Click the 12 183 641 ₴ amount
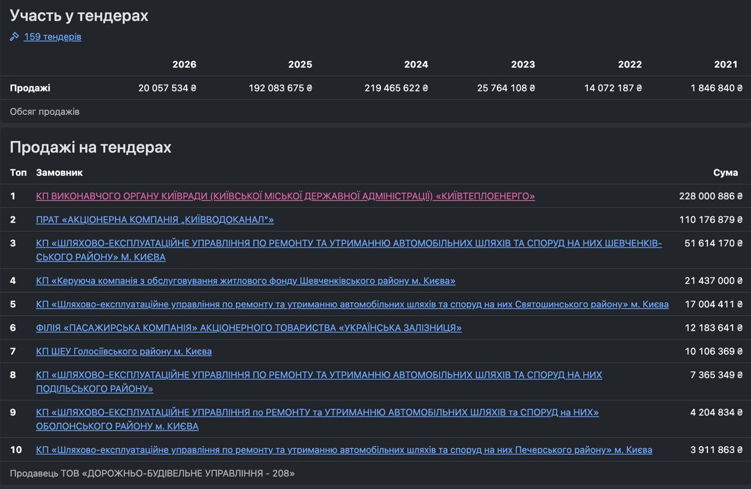Viewport: 751px width, 489px height. point(713,328)
